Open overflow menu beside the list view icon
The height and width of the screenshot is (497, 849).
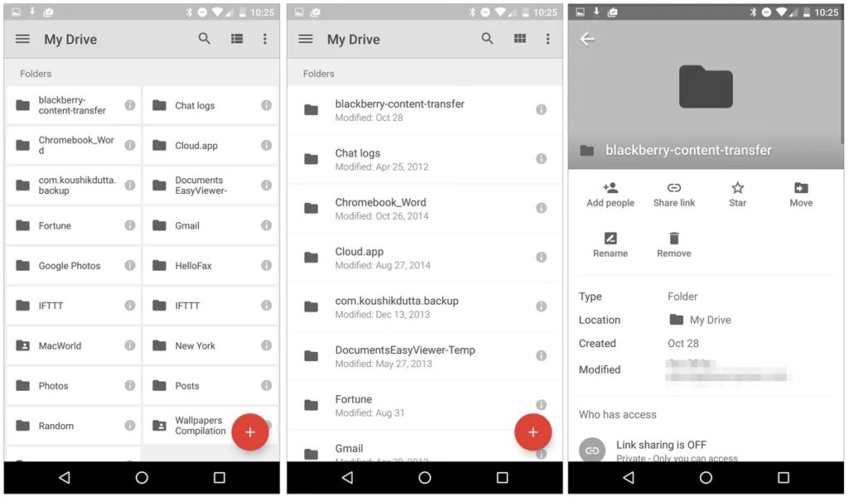(x=264, y=39)
